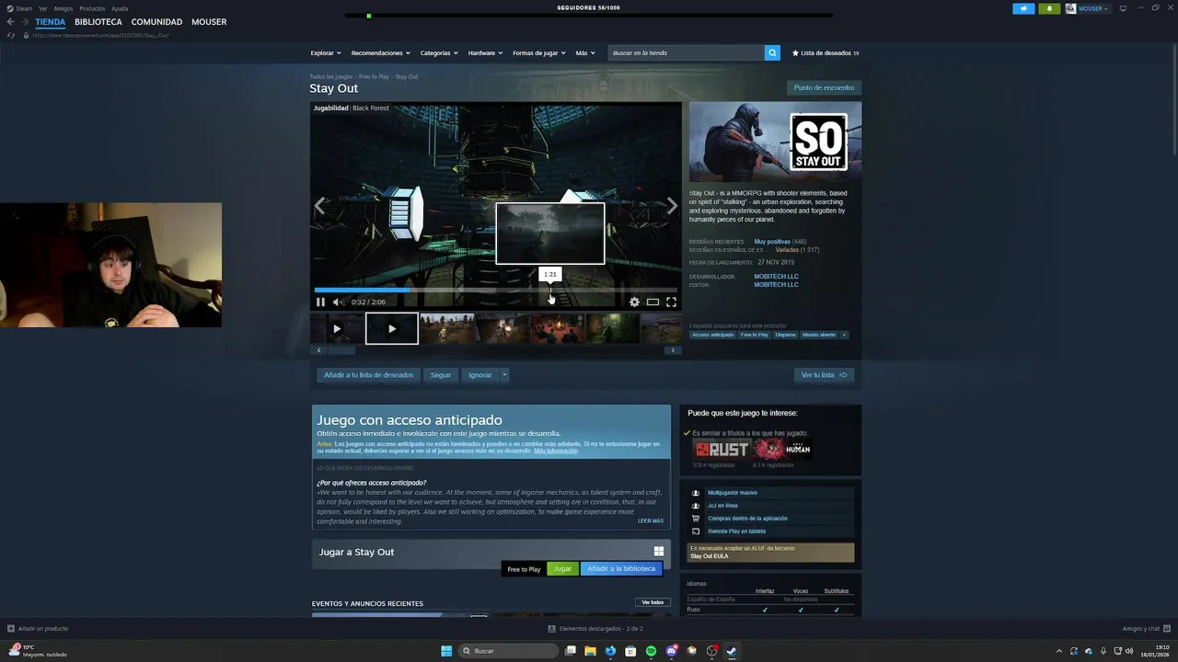Open the LEER MÁS link
Image resolution: width=1178 pixels, height=662 pixels.
pyautogui.click(x=651, y=520)
